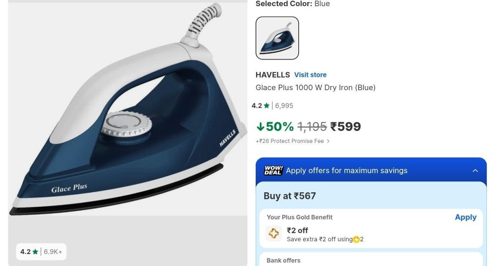495x266 pixels.
Task: Click the gold coin icon
Action: (x=356, y=239)
